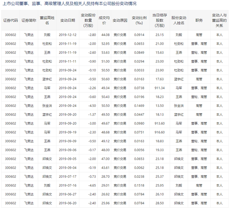The image size is (232, 210).
Task: Select the price cell 44.08
Action: coord(106,35)
